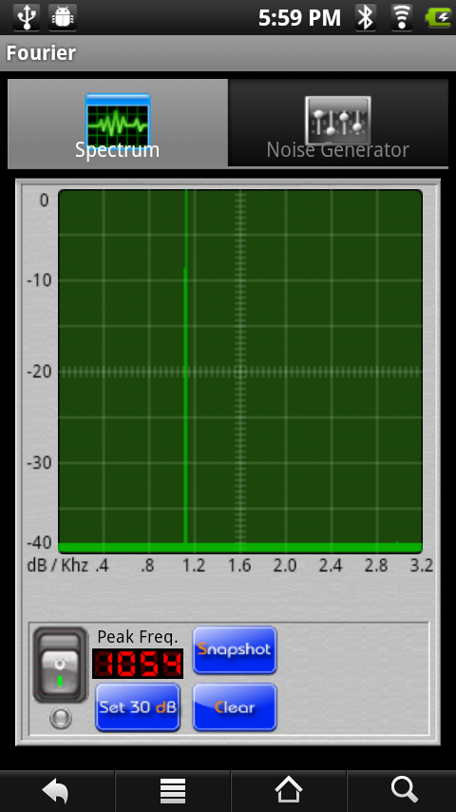Click the 2.4 frequency axis label
This screenshot has width=456, height=812.
(x=331, y=566)
